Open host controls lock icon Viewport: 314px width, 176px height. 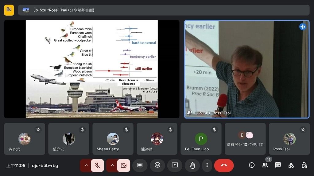point(304,165)
